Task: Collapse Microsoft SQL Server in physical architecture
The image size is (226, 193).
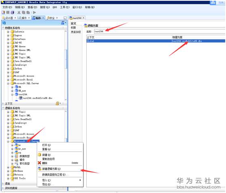Action: coord(8,83)
